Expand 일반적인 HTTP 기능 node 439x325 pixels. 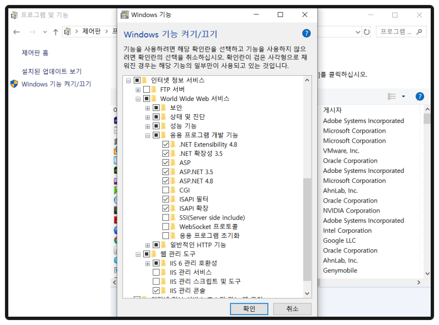(148, 245)
